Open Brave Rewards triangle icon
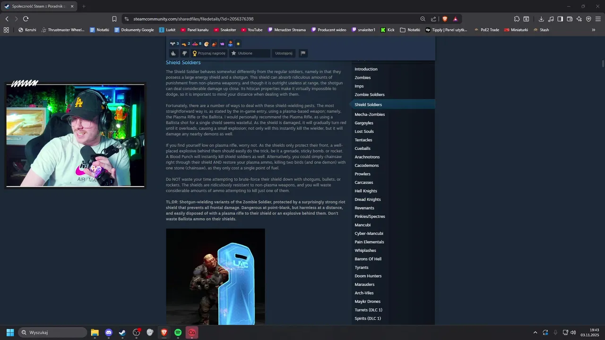Screen dimensions: 605x340 [455, 19]
